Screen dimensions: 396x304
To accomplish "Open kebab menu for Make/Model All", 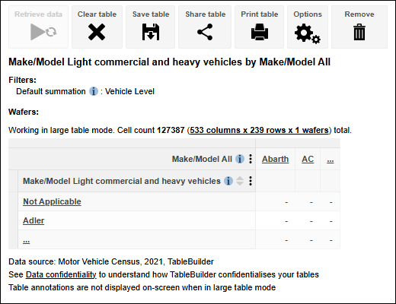I will (x=251, y=159).
